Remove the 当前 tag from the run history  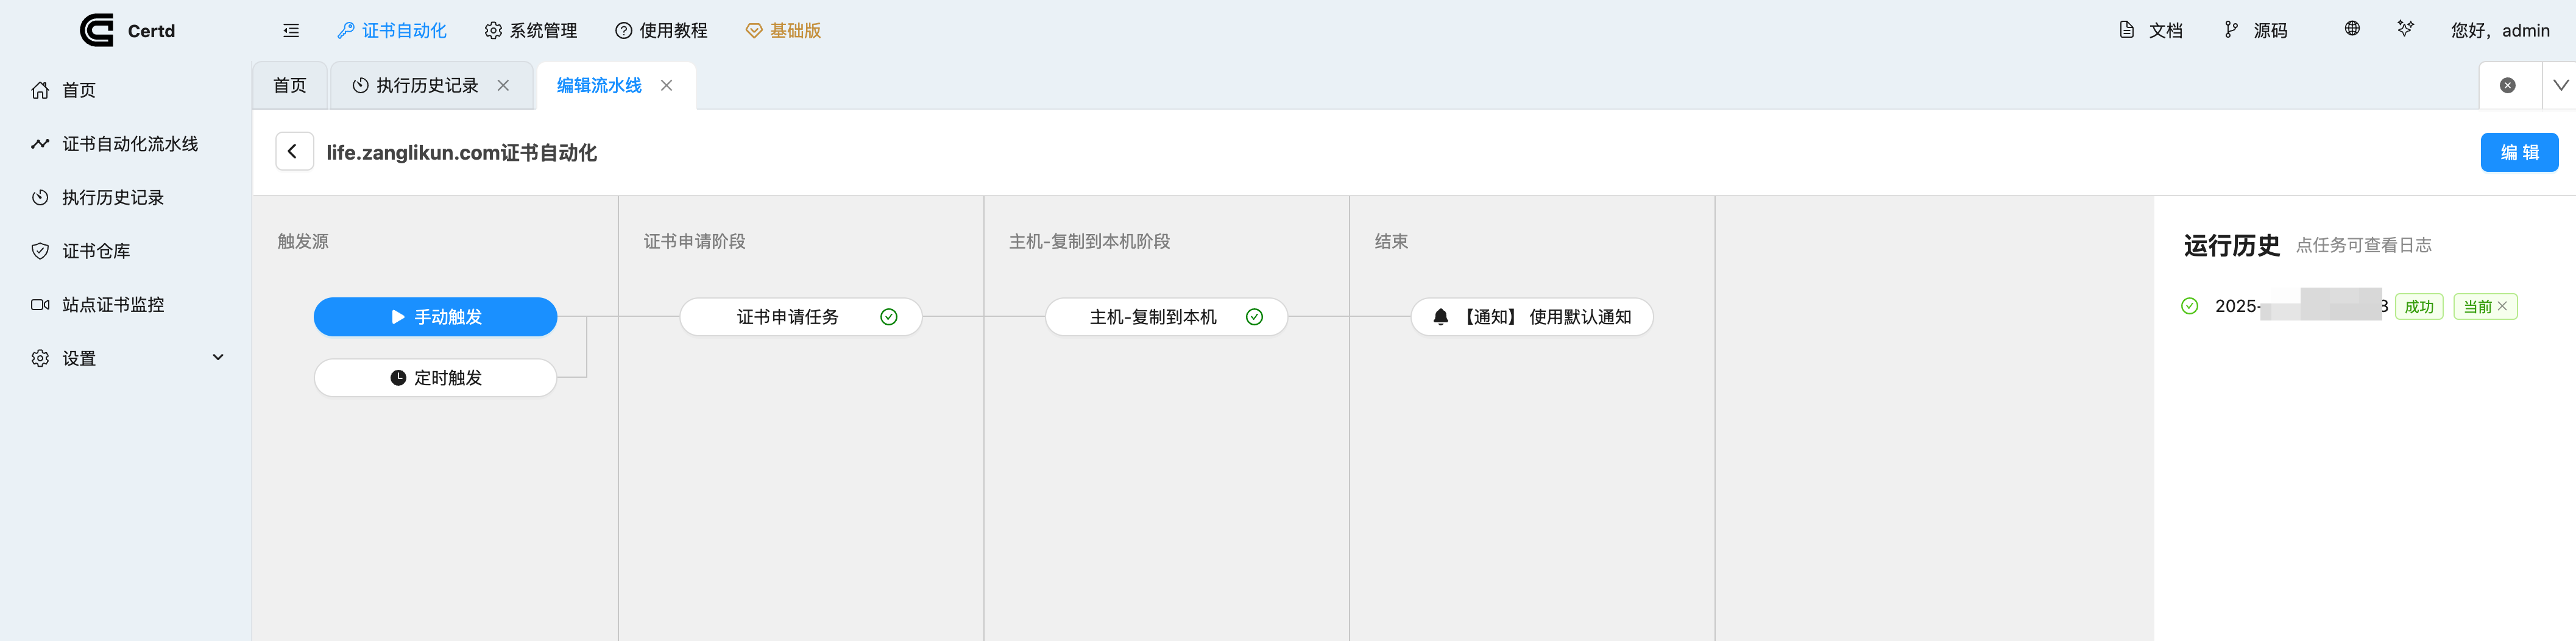coord(2502,306)
